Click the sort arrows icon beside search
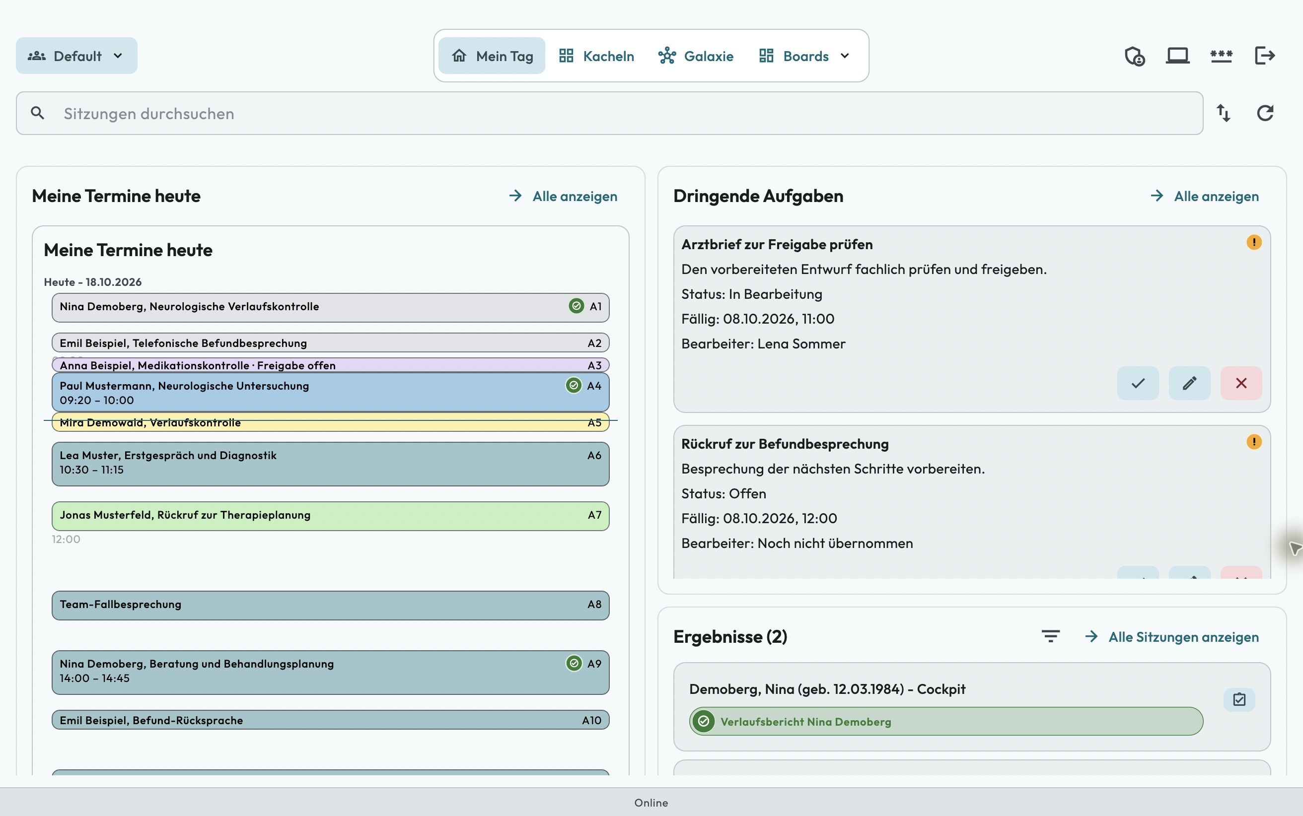Image resolution: width=1303 pixels, height=816 pixels. [x=1224, y=113]
